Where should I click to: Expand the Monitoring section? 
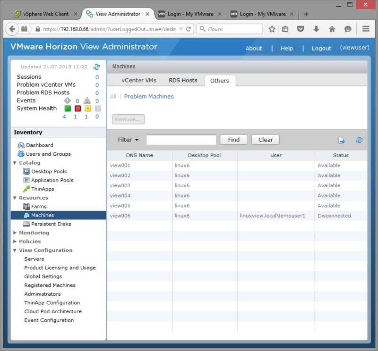coord(15,233)
